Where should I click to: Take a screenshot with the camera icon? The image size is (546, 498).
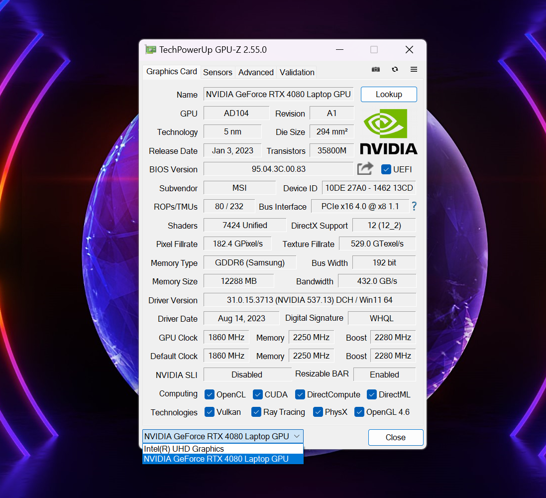[x=375, y=69]
